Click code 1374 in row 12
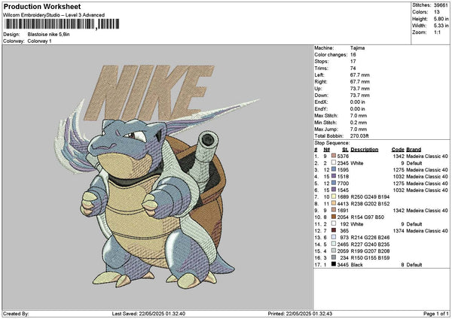The image size is (452, 319). [x=399, y=231]
